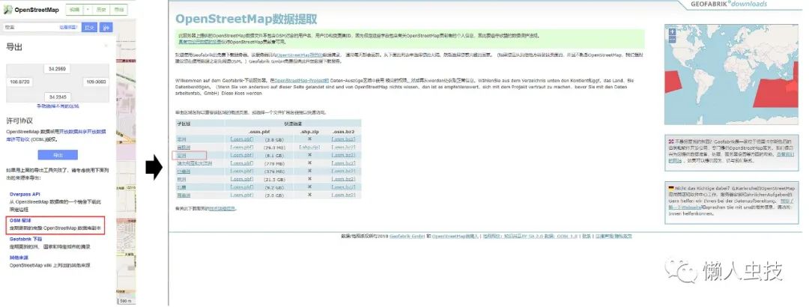The width and height of the screenshot is (809, 307).
Task: Click the blue directions arrow icon button
Action: pos(106,28)
